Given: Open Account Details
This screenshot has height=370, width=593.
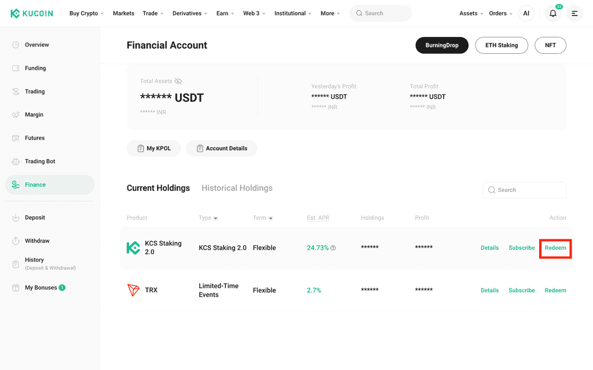Looking at the screenshot, I should [222, 149].
